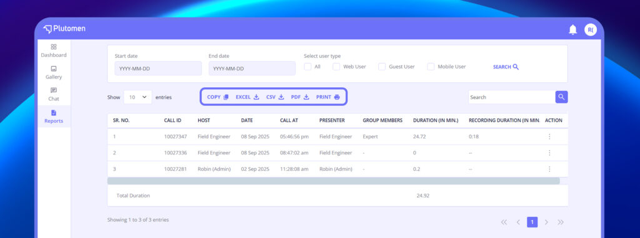This screenshot has height=238, width=640.
Task: Sort by PRESENTER column header
Action: point(332,120)
